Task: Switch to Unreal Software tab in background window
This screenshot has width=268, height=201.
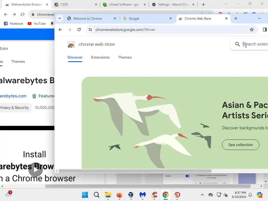Action: pyautogui.click(x=124, y=4)
